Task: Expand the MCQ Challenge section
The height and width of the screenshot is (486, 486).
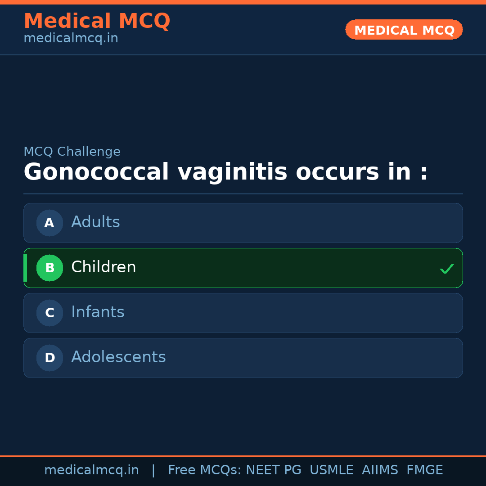Action: pos(72,152)
